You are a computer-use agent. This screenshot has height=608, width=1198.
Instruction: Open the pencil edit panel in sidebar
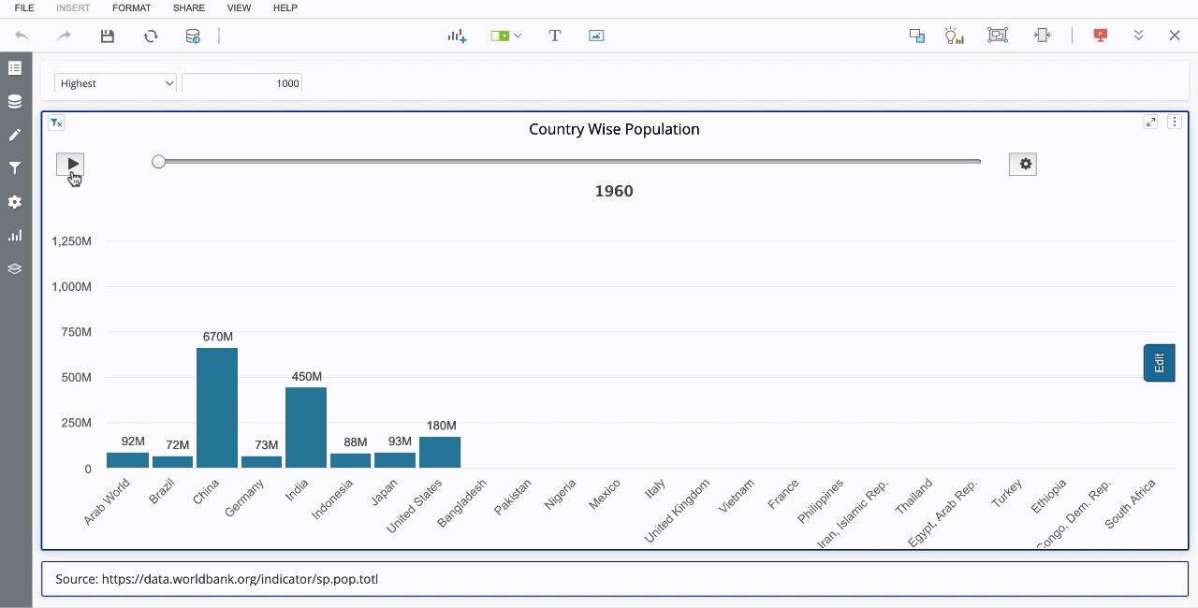15,135
